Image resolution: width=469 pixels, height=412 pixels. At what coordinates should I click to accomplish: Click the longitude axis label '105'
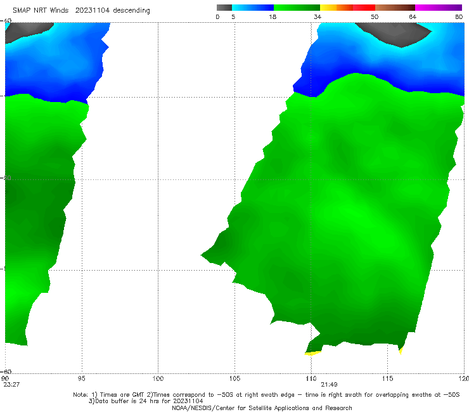234,379
